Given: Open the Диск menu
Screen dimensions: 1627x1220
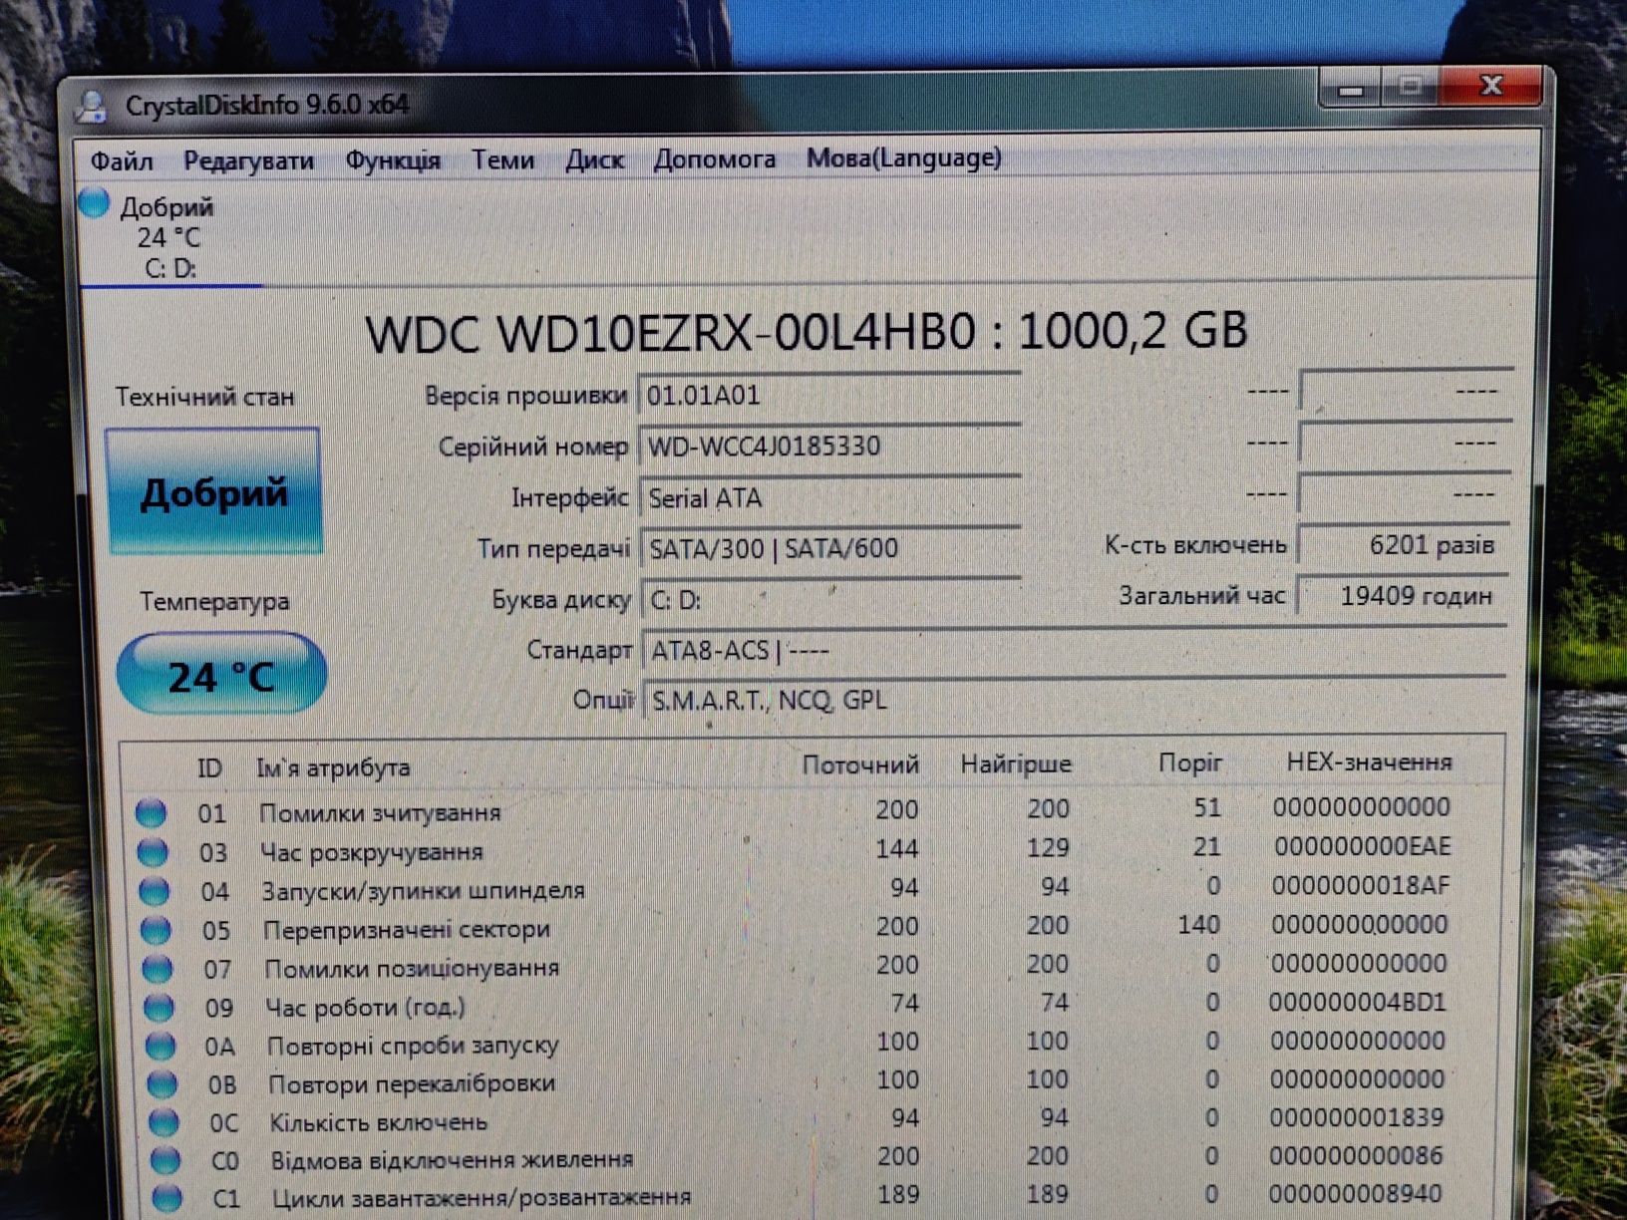Looking at the screenshot, I should tap(594, 159).
